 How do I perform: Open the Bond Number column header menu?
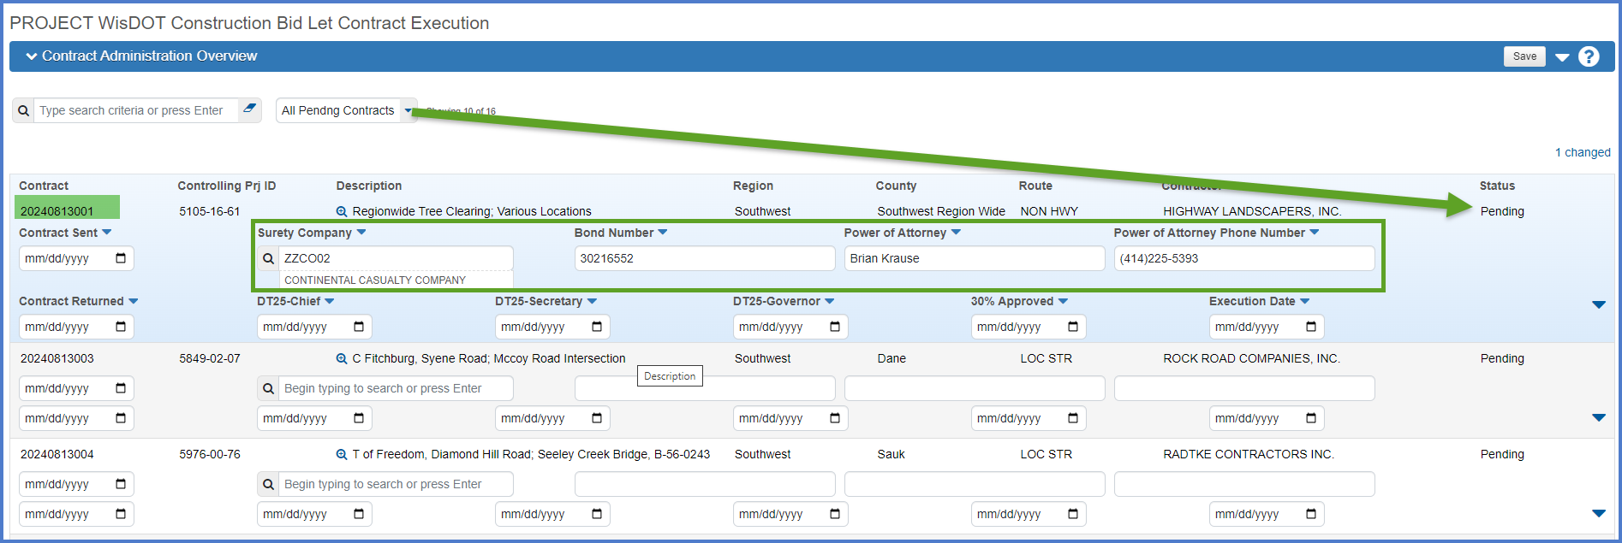point(663,233)
